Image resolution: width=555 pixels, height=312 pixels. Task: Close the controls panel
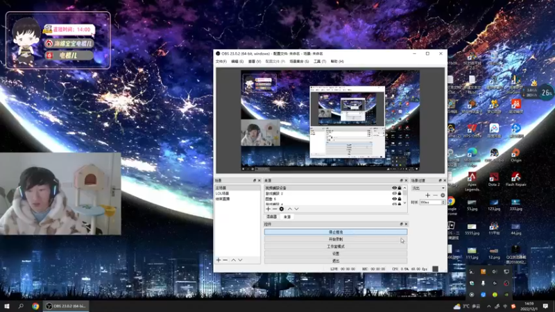point(406,224)
